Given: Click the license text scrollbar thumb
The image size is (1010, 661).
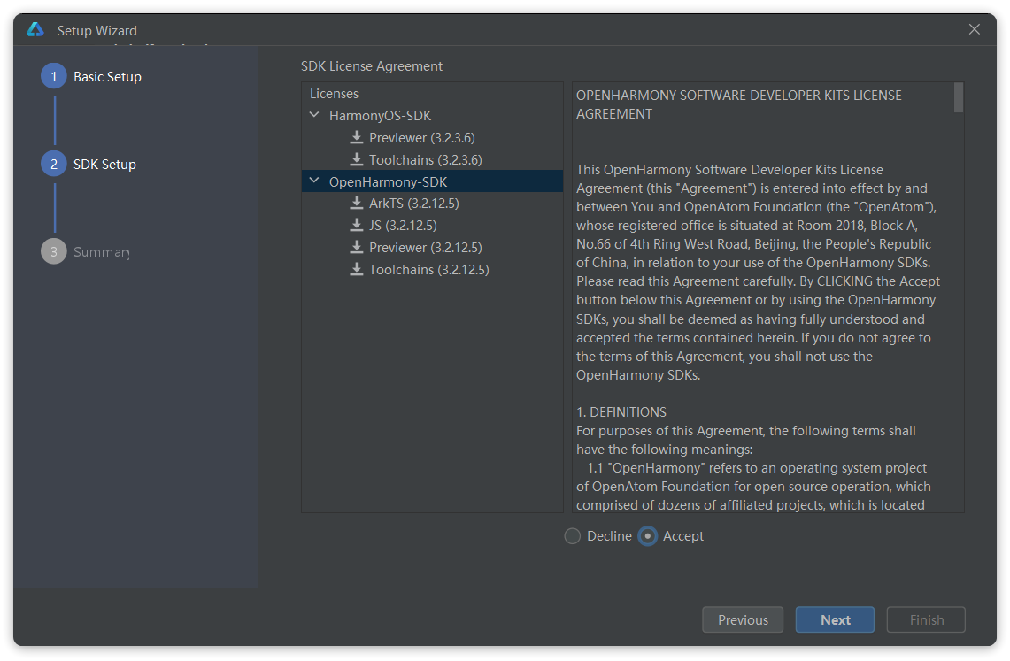Looking at the screenshot, I should [959, 98].
